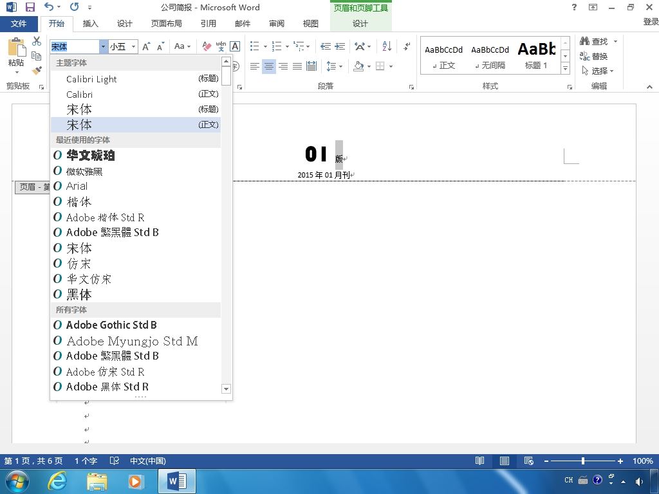Open Internet Explorer from taskbar

(57, 481)
